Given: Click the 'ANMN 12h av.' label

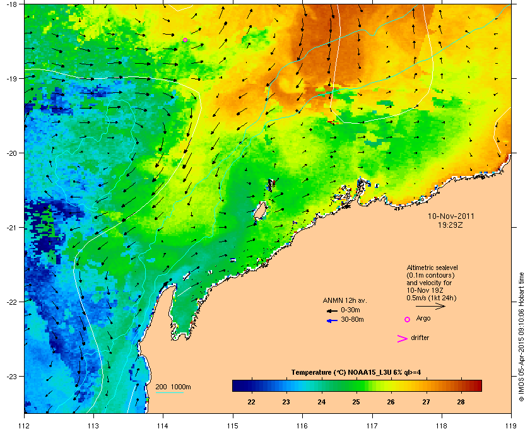Looking at the screenshot, I should [344, 300].
